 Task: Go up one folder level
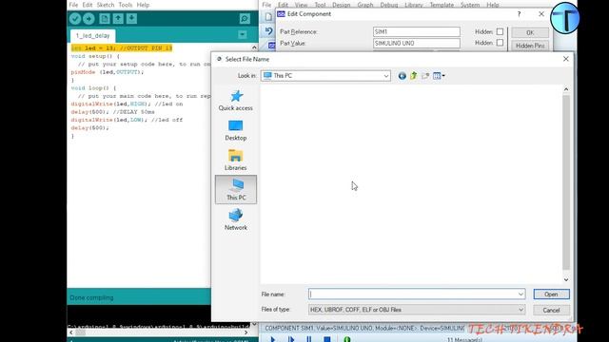click(x=413, y=76)
